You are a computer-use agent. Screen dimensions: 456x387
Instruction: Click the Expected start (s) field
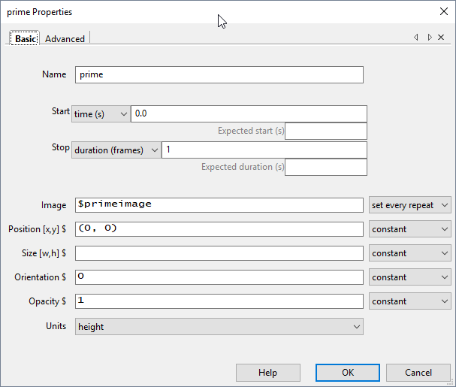(x=326, y=132)
